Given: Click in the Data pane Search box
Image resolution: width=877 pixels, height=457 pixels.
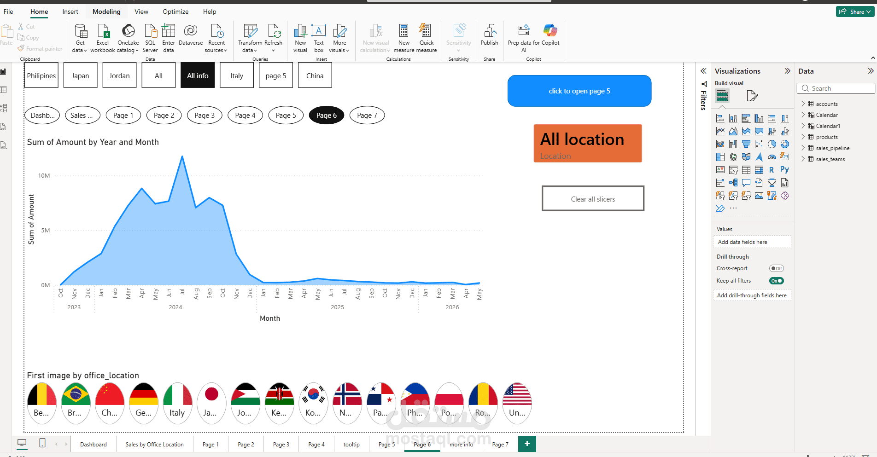Looking at the screenshot, I should pyautogui.click(x=836, y=88).
